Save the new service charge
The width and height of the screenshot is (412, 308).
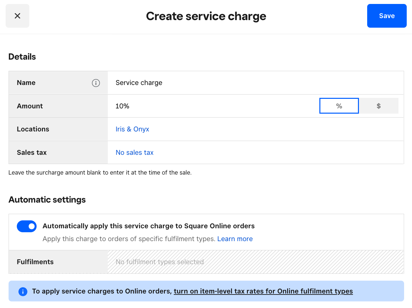(x=387, y=15)
